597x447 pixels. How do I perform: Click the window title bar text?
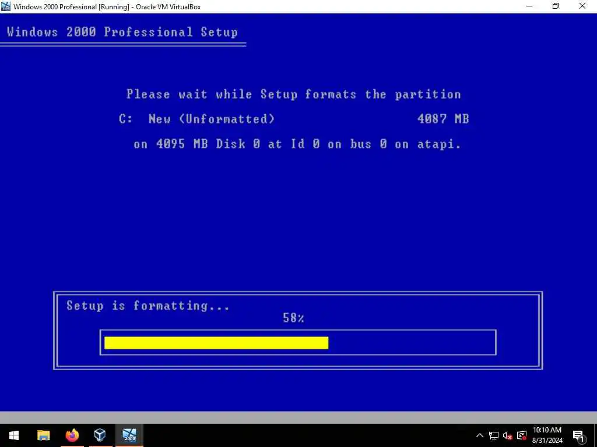(107, 6)
